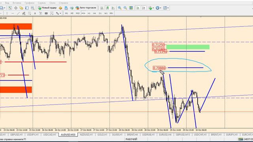Click the 0.70886 price label on chart

[159, 68]
